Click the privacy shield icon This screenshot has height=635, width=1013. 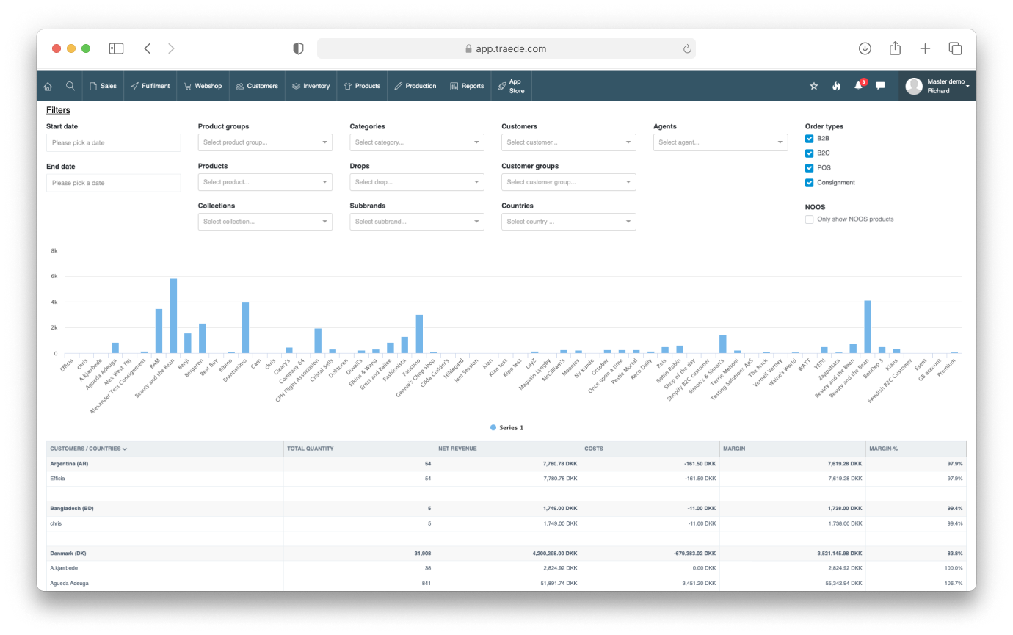pos(298,48)
